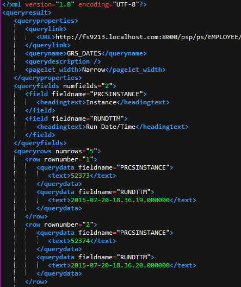This screenshot has height=287, width=241.
Task: Click the closing querylink tag
Action: [x=48, y=45]
